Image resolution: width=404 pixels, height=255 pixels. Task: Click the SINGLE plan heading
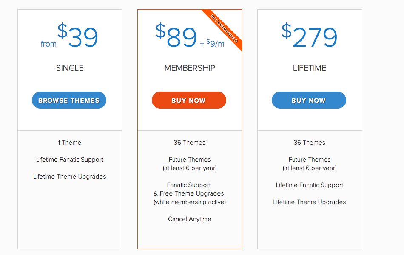coord(70,68)
